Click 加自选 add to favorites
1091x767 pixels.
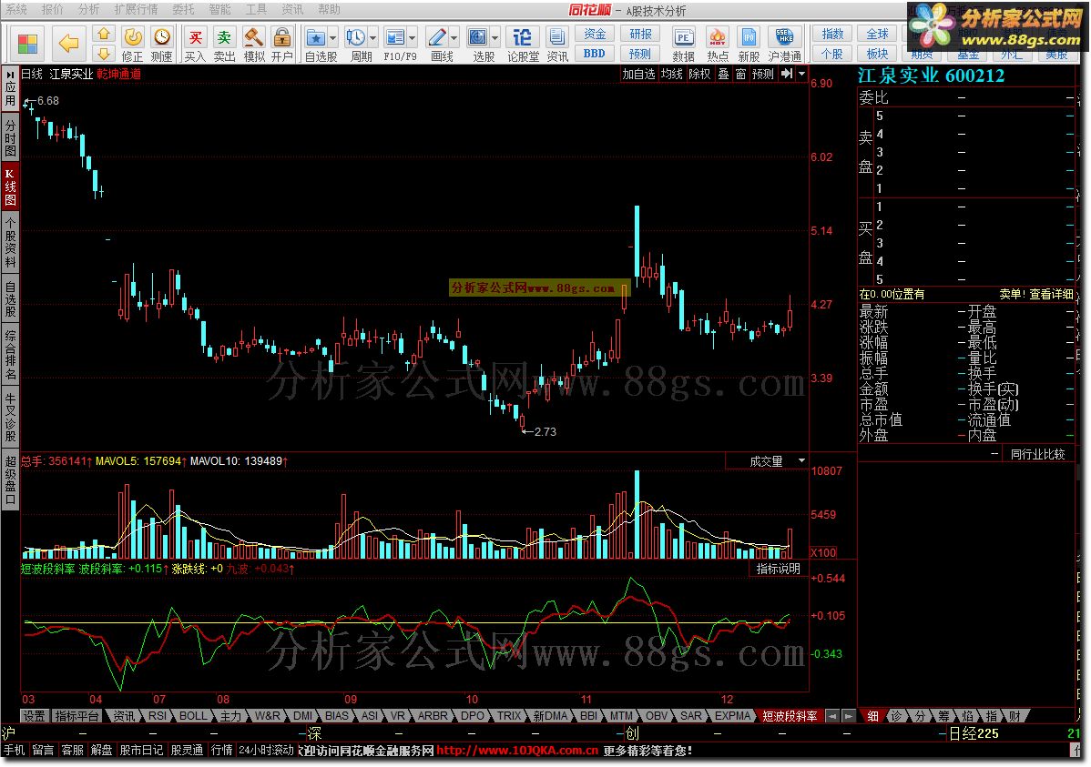tap(638, 74)
